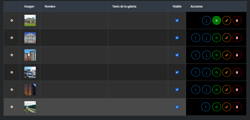Move the first row house image down
The image size is (250, 120).
click(206, 21)
